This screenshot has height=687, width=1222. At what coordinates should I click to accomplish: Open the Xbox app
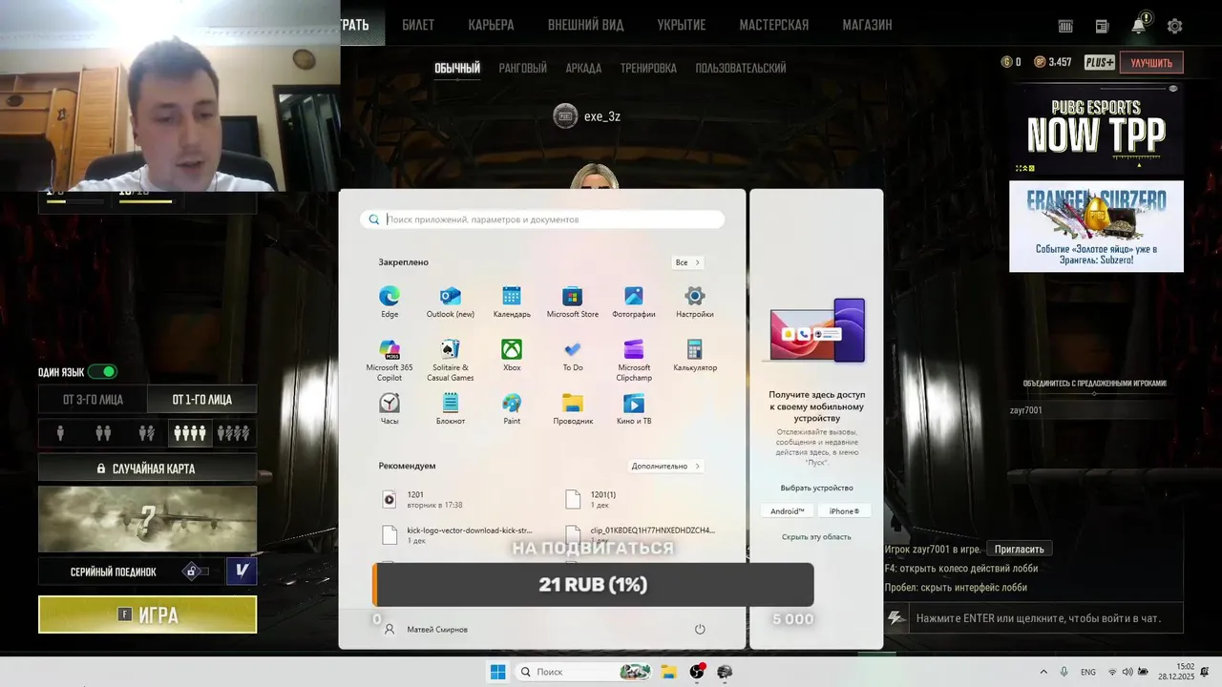(x=512, y=356)
